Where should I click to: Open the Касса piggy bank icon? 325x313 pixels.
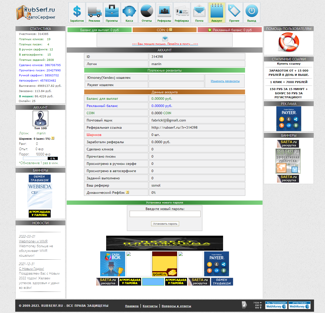129,13
